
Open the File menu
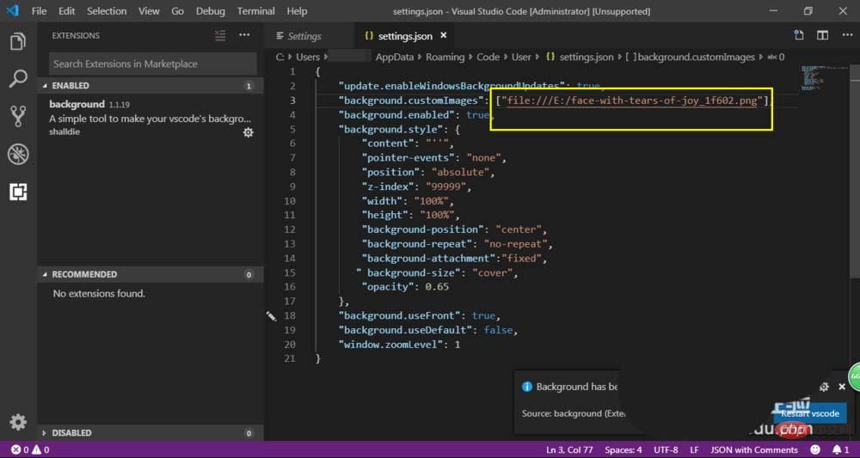tap(39, 11)
